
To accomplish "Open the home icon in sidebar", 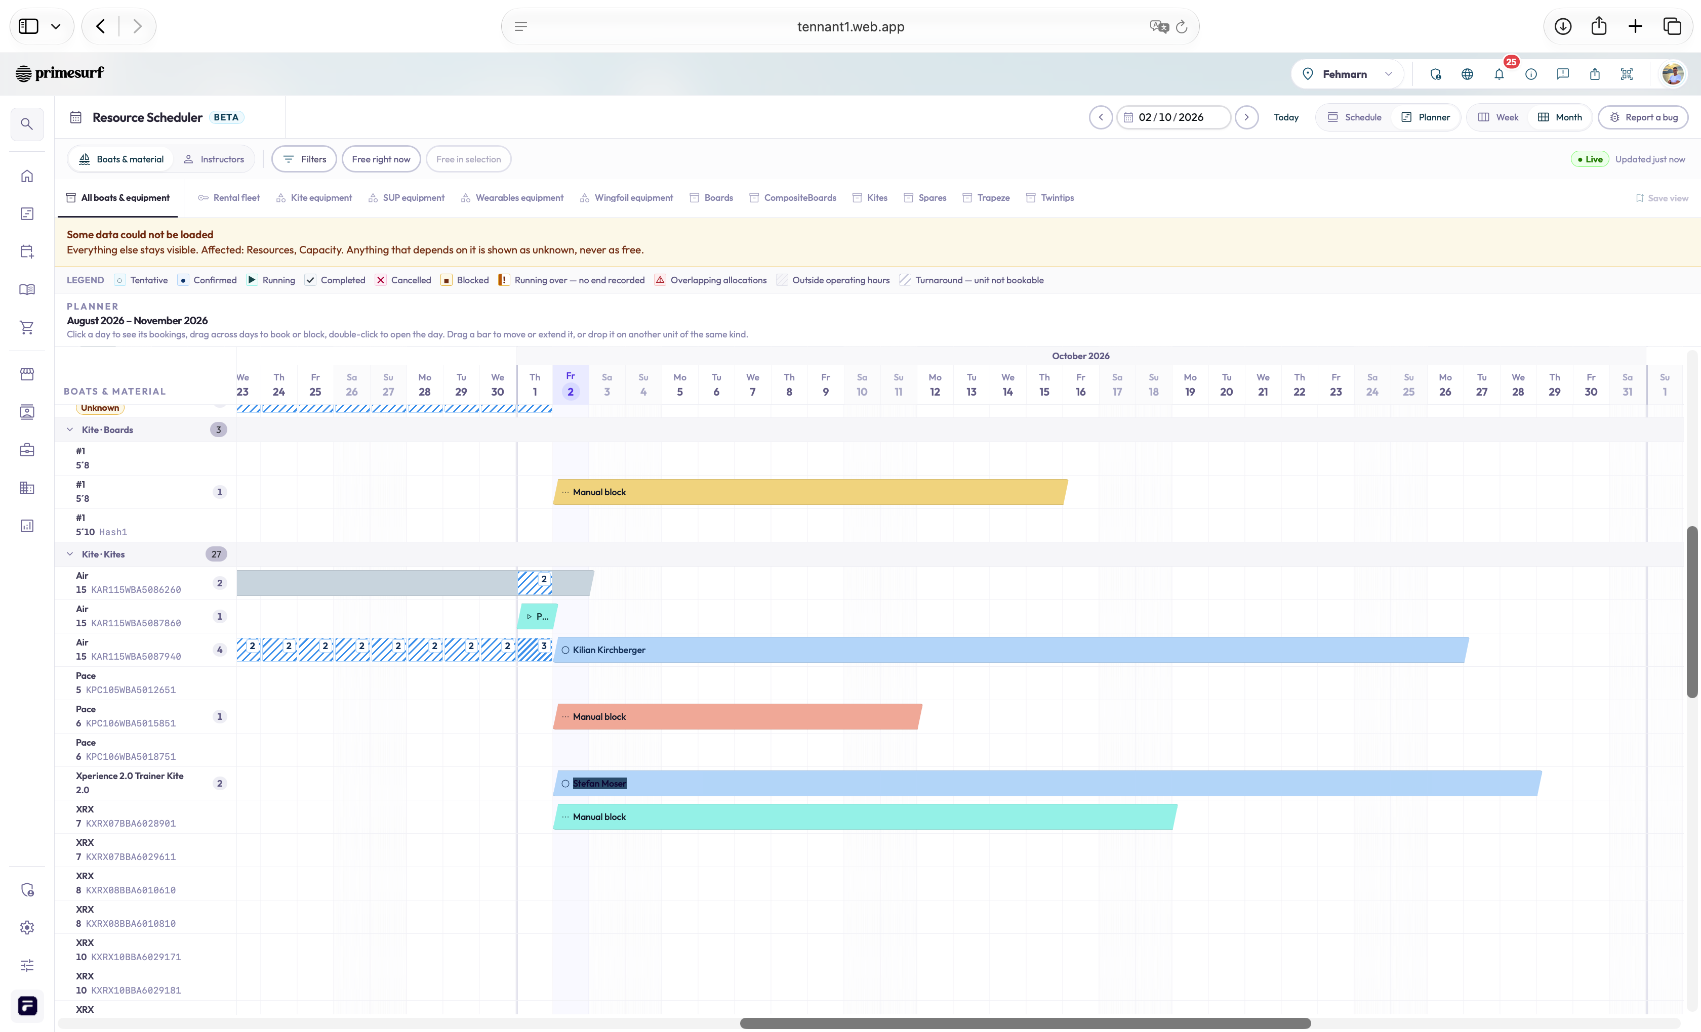I will (x=27, y=176).
